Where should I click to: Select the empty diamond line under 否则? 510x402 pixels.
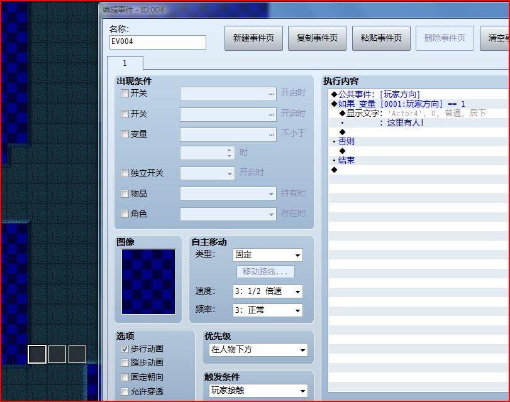[x=419, y=151]
